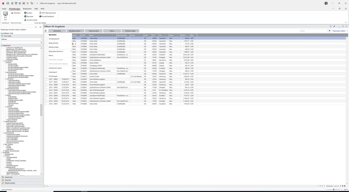
Task: Open the Datensätze wählen dropdown
Action: pos(340,31)
